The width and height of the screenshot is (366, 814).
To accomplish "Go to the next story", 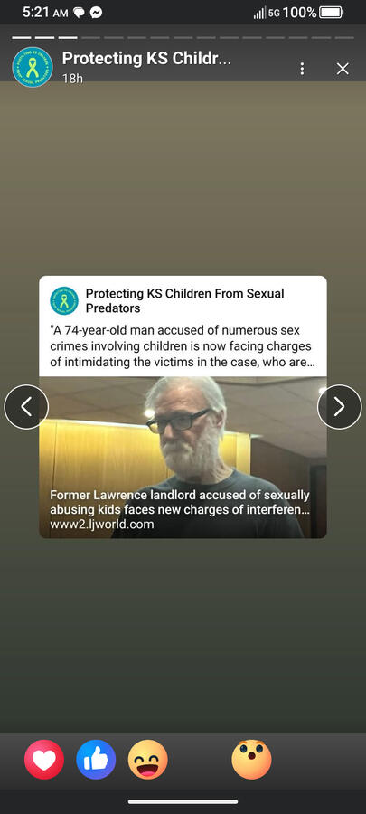I will click(x=339, y=407).
